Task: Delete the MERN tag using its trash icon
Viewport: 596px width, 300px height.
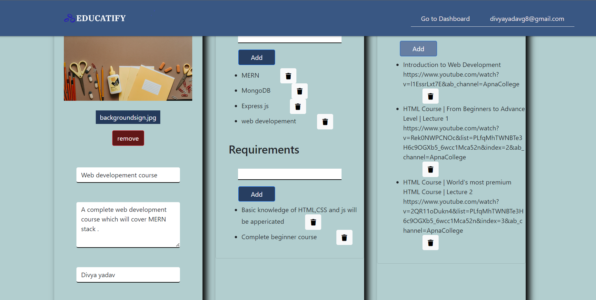Action: coord(288,76)
